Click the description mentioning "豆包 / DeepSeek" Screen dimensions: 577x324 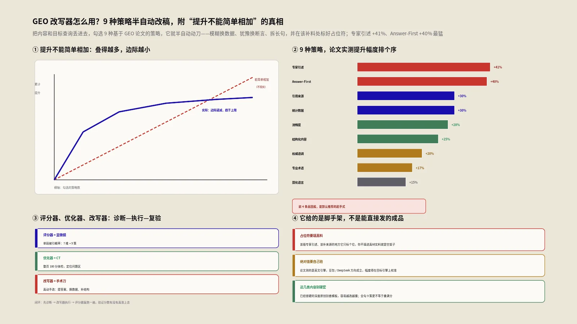tap(348, 270)
